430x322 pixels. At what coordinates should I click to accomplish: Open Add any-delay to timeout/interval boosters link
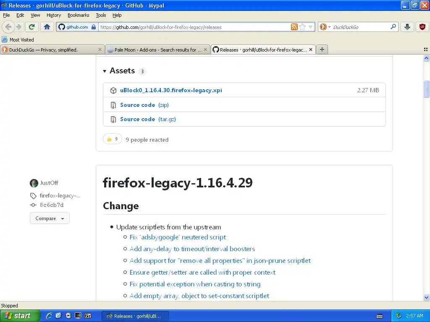(x=192, y=249)
